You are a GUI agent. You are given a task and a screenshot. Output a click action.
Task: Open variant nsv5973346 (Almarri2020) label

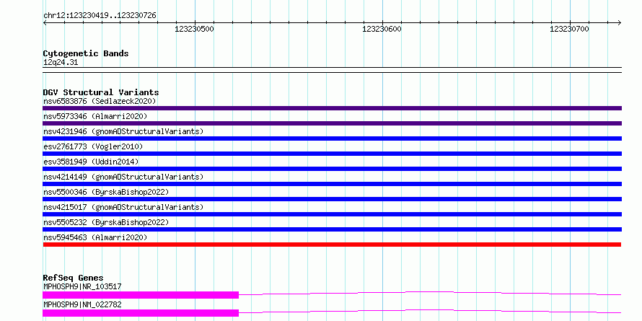coord(95,116)
